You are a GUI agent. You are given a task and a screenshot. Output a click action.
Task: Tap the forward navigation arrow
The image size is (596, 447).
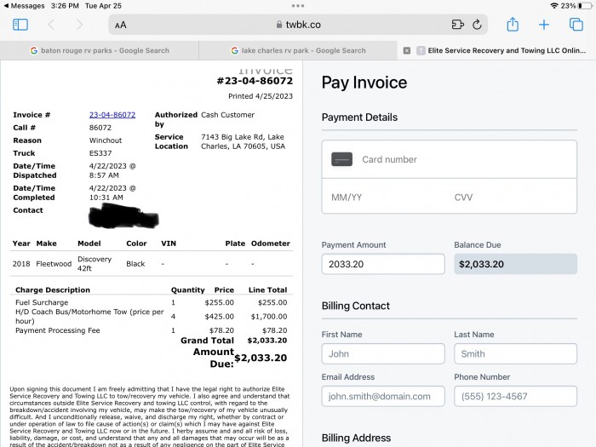tap(79, 25)
